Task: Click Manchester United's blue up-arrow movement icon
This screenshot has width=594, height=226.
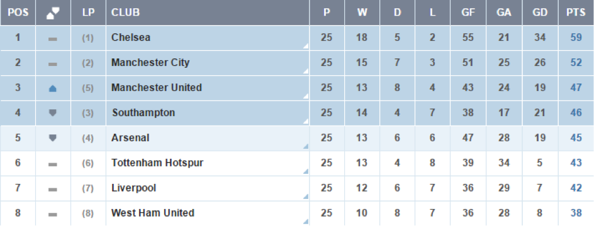Action: pos(53,88)
